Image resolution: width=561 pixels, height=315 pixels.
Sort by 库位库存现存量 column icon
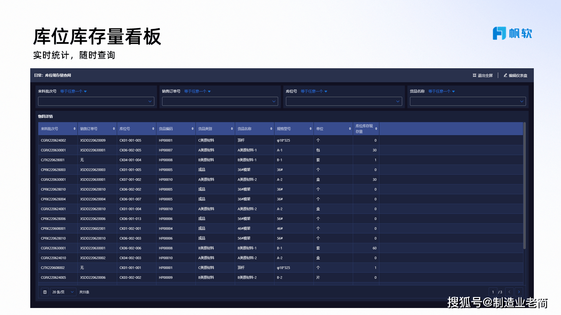tap(376, 129)
